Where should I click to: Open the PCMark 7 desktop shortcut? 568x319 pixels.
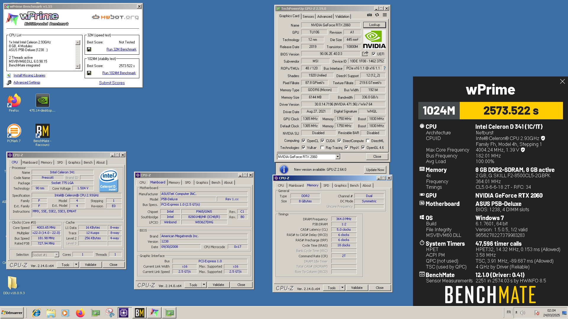14,134
